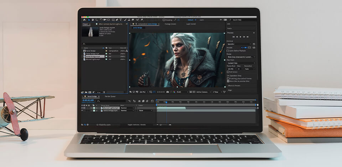Open the Active Camera dropdown

(x=203, y=92)
